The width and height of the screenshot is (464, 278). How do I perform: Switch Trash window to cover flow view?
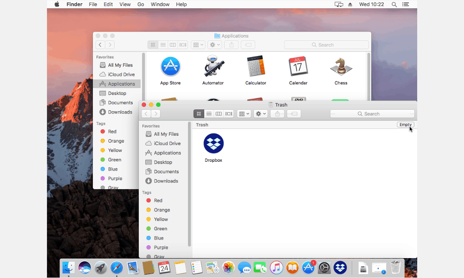(x=229, y=114)
